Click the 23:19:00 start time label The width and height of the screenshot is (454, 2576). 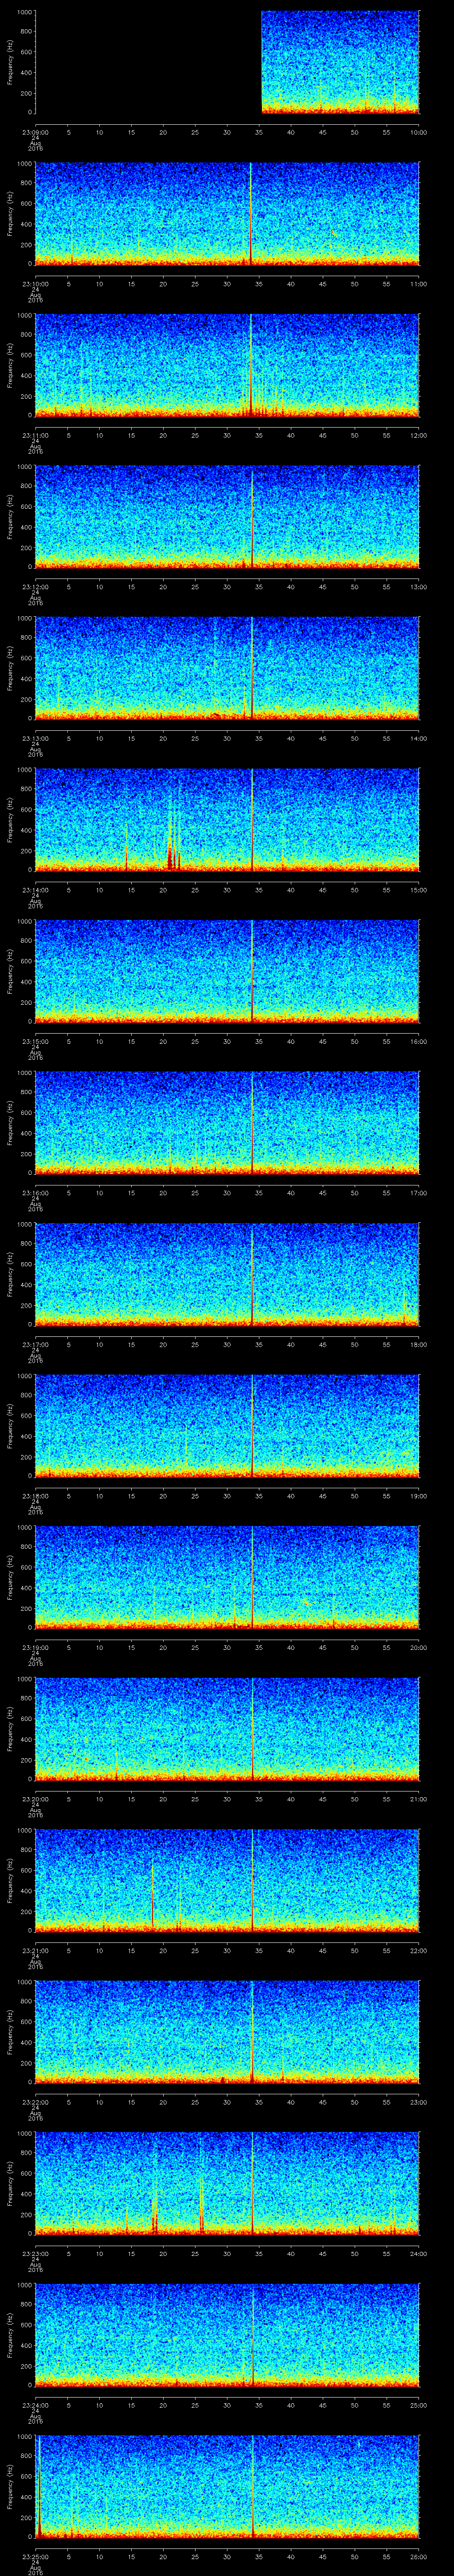[36, 1647]
